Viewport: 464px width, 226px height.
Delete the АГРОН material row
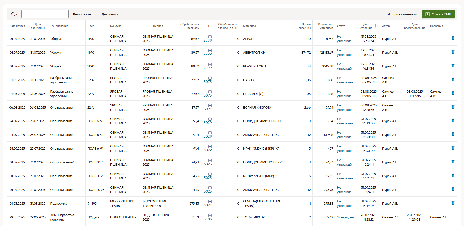click(x=453, y=38)
